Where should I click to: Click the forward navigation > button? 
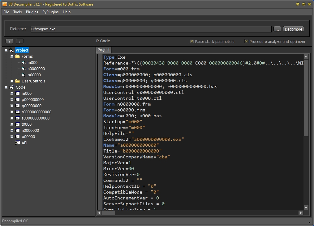coord(19,41)
